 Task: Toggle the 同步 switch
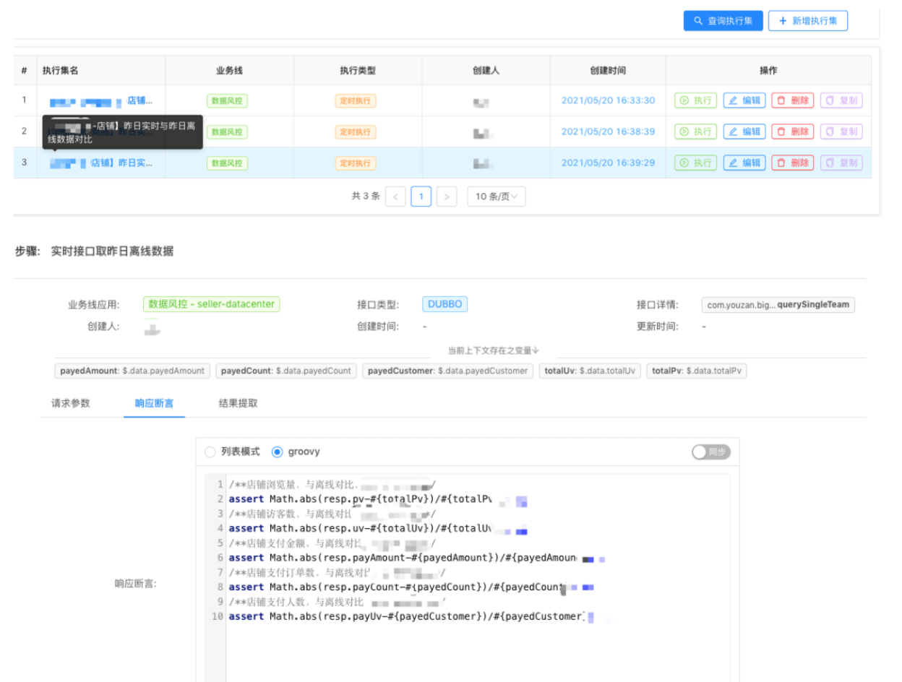710,452
